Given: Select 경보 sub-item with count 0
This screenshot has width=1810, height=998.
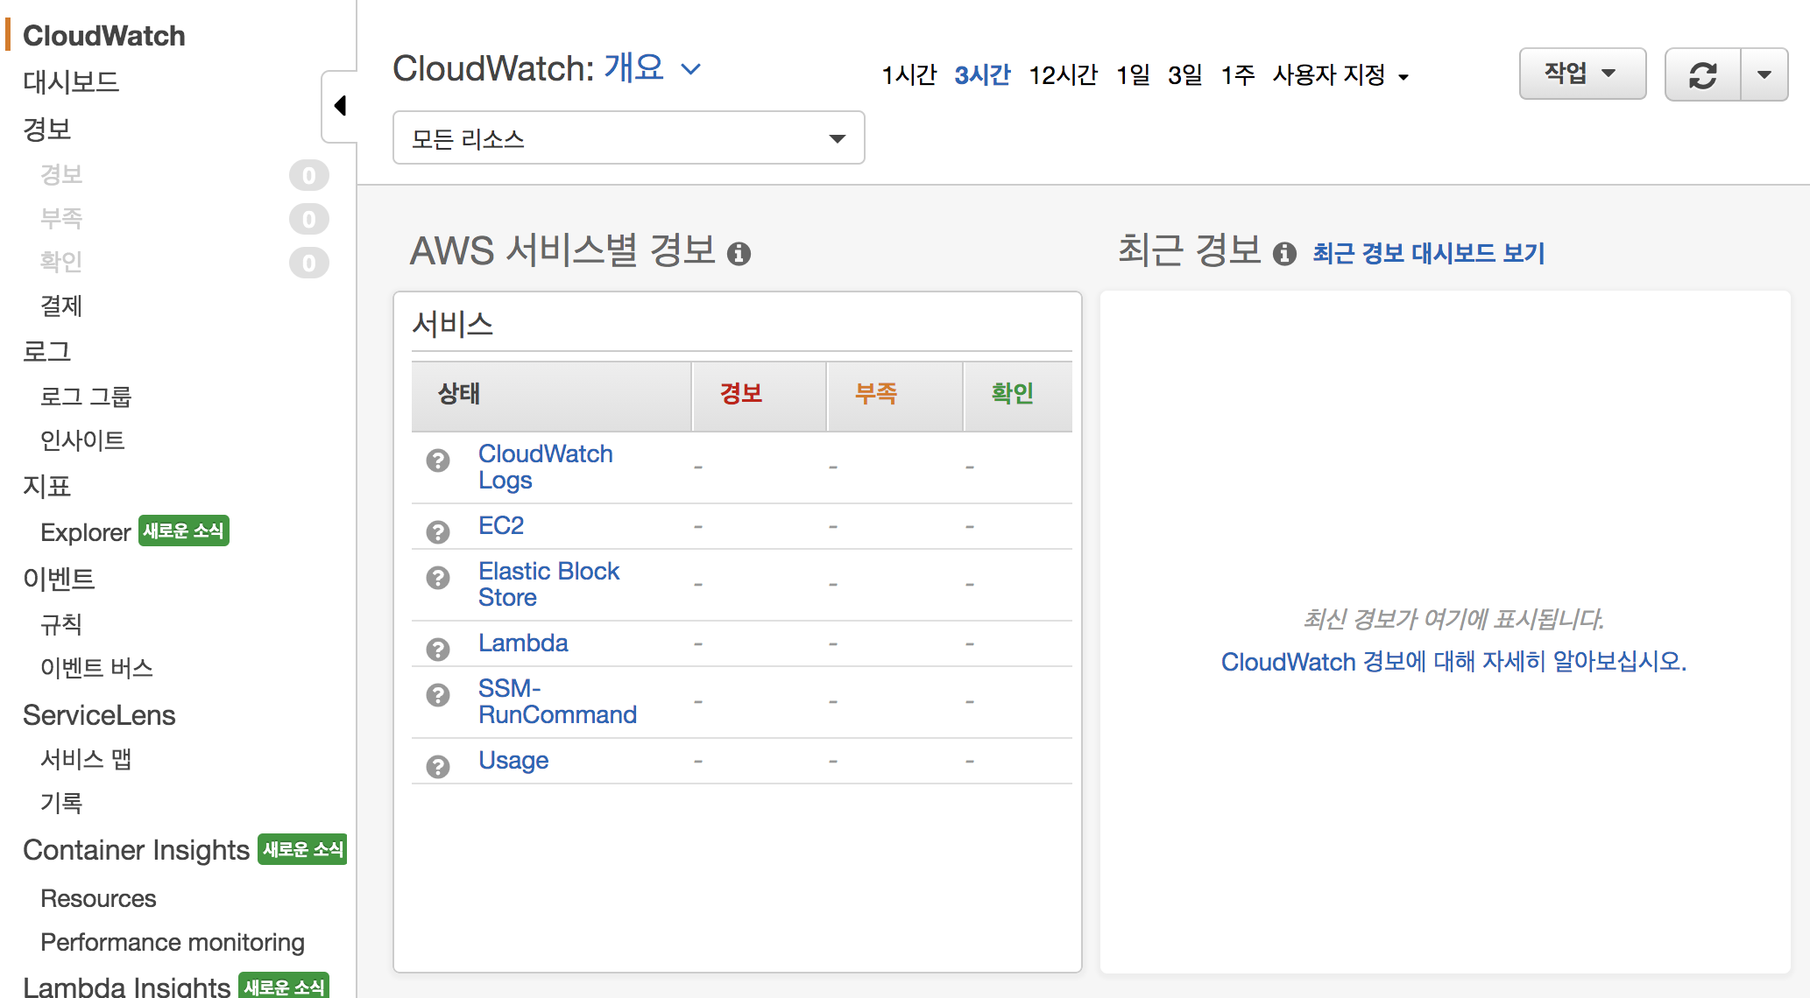Looking at the screenshot, I should 61,174.
